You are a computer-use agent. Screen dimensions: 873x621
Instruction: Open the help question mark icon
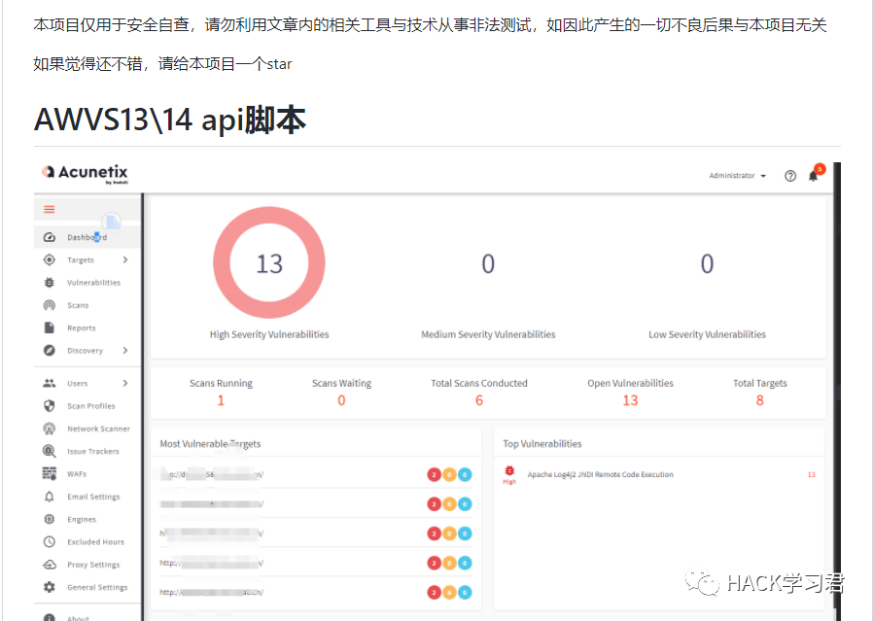click(x=790, y=176)
